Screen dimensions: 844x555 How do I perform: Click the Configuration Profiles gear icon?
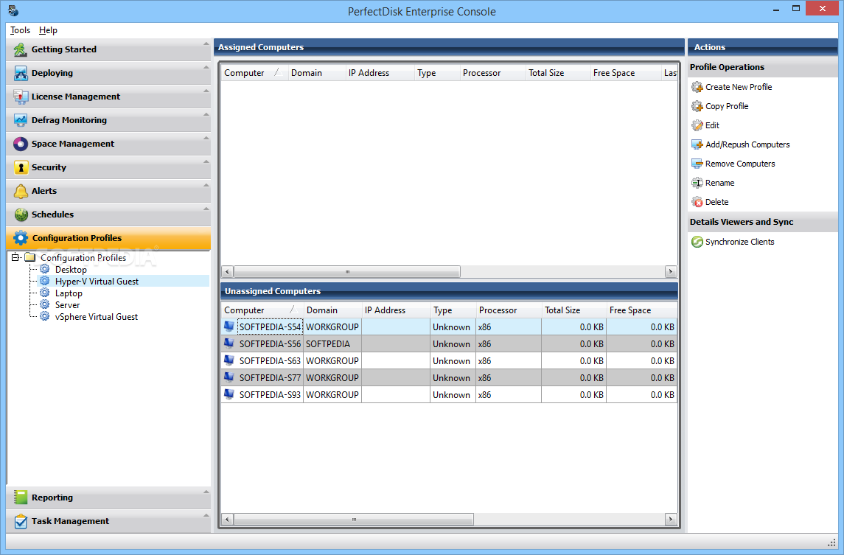21,238
